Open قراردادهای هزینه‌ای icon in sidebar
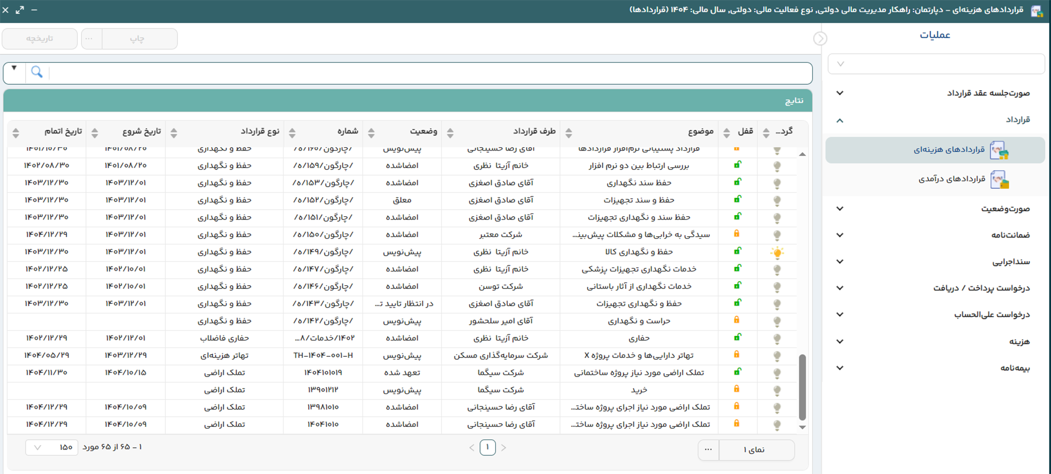1051x474 pixels. click(x=999, y=150)
